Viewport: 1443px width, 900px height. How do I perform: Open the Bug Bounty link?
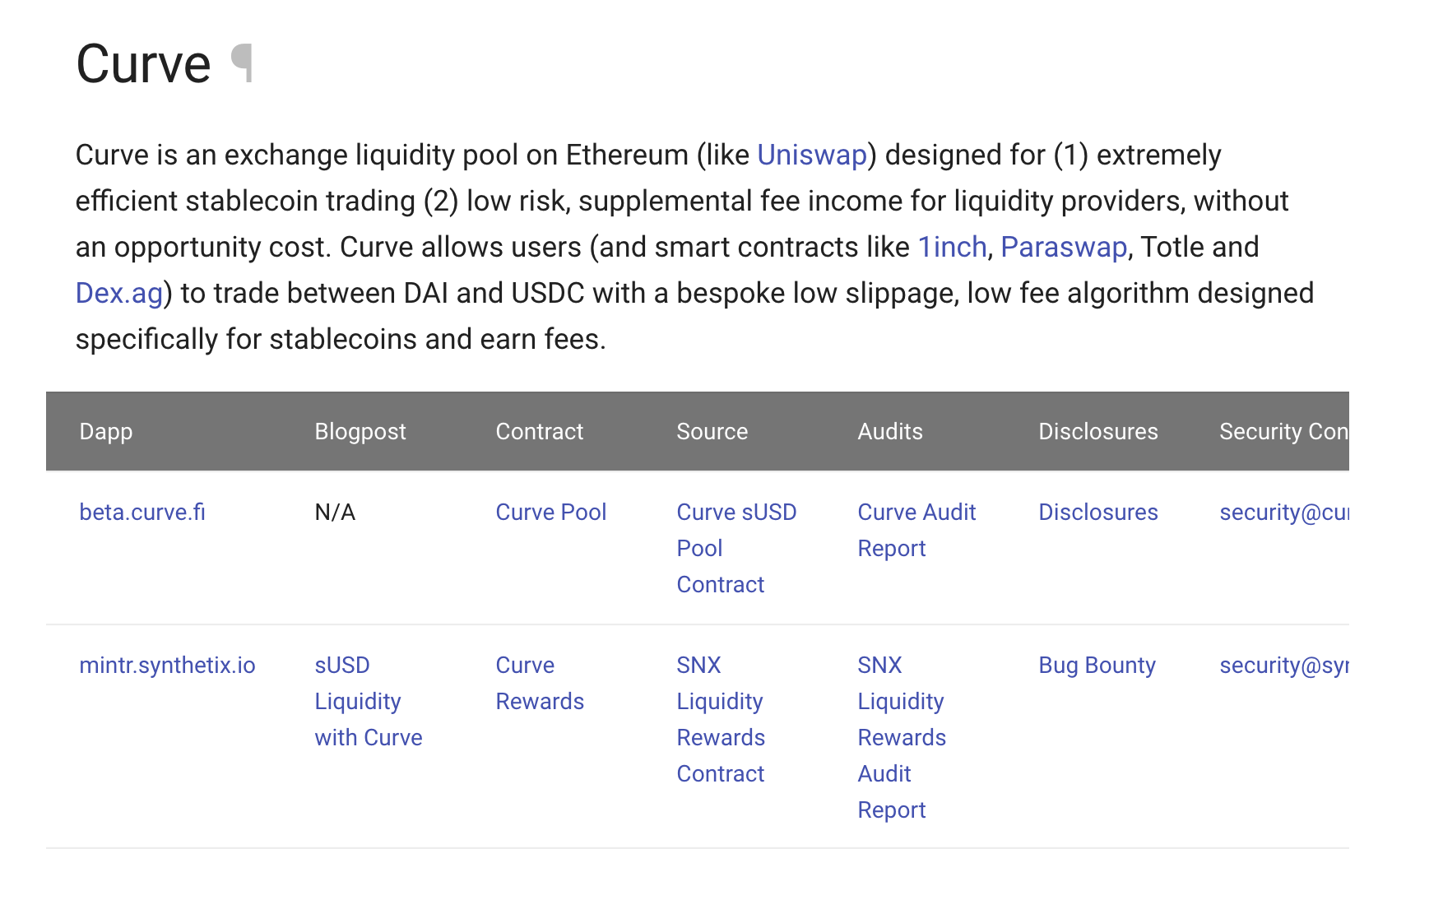click(x=1097, y=665)
